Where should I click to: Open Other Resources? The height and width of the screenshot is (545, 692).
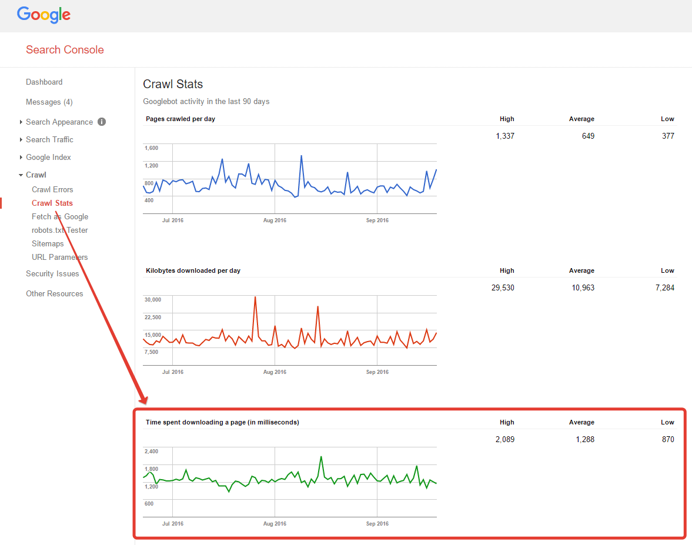click(x=54, y=293)
